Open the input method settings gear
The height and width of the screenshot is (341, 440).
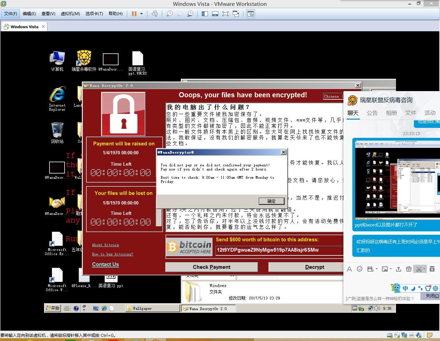pos(436,288)
